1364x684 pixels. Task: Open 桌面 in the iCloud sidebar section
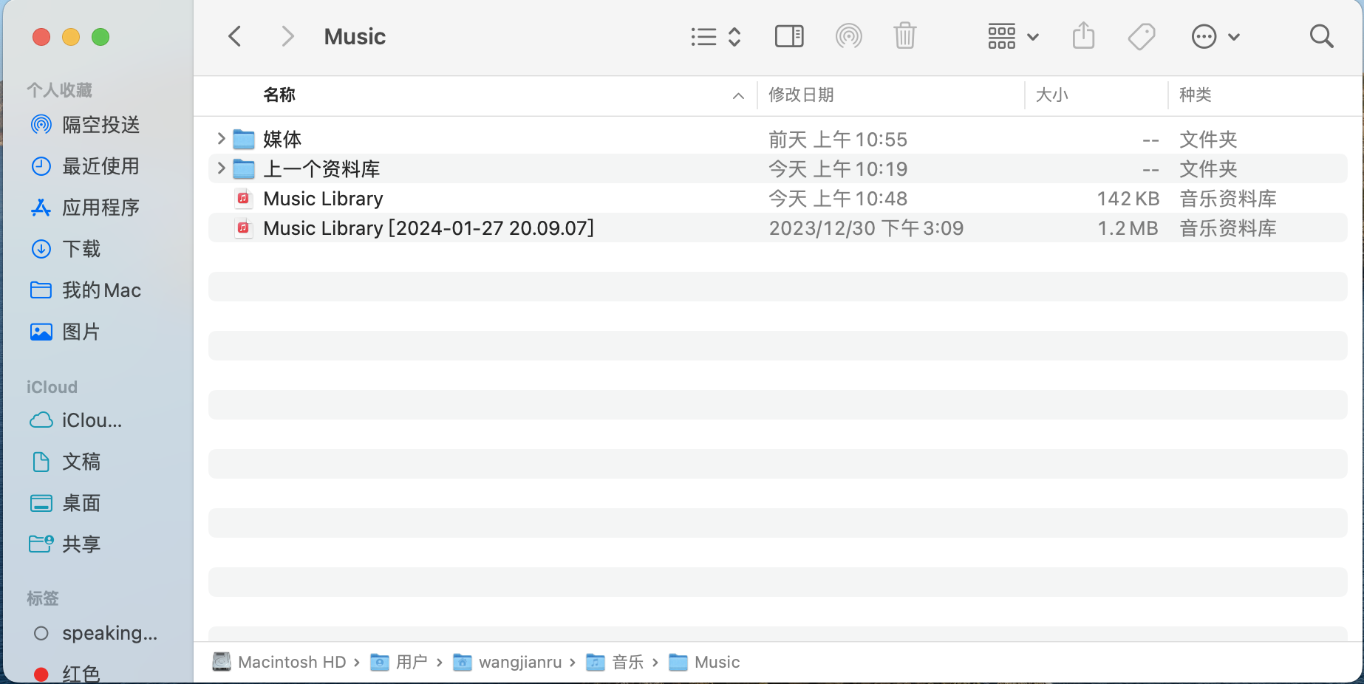click(81, 502)
